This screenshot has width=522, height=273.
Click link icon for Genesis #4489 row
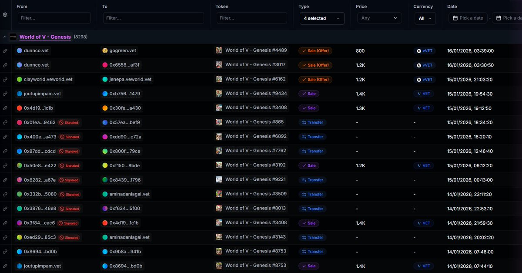5,51
